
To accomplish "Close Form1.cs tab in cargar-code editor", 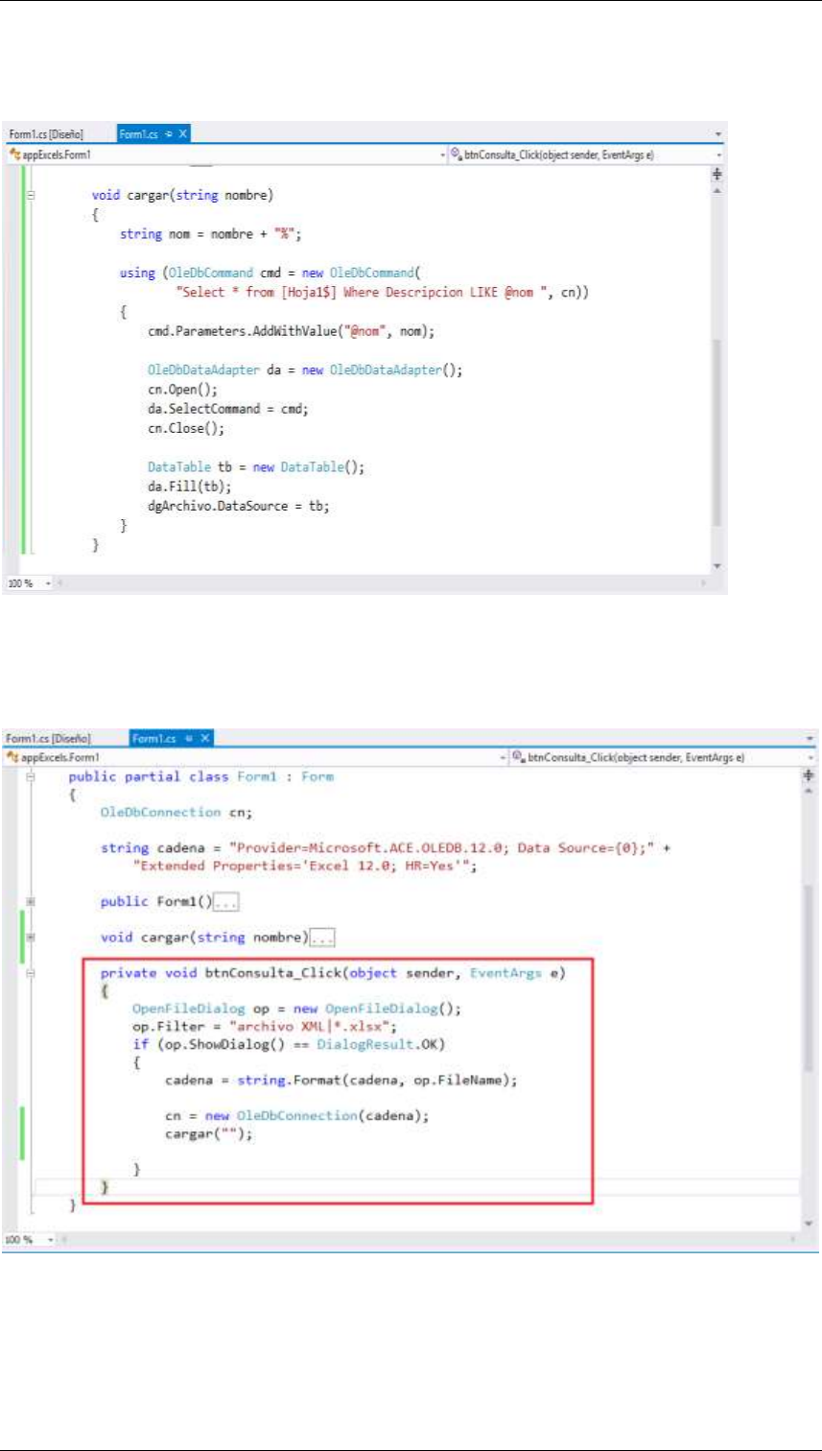I will coord(184,134).
